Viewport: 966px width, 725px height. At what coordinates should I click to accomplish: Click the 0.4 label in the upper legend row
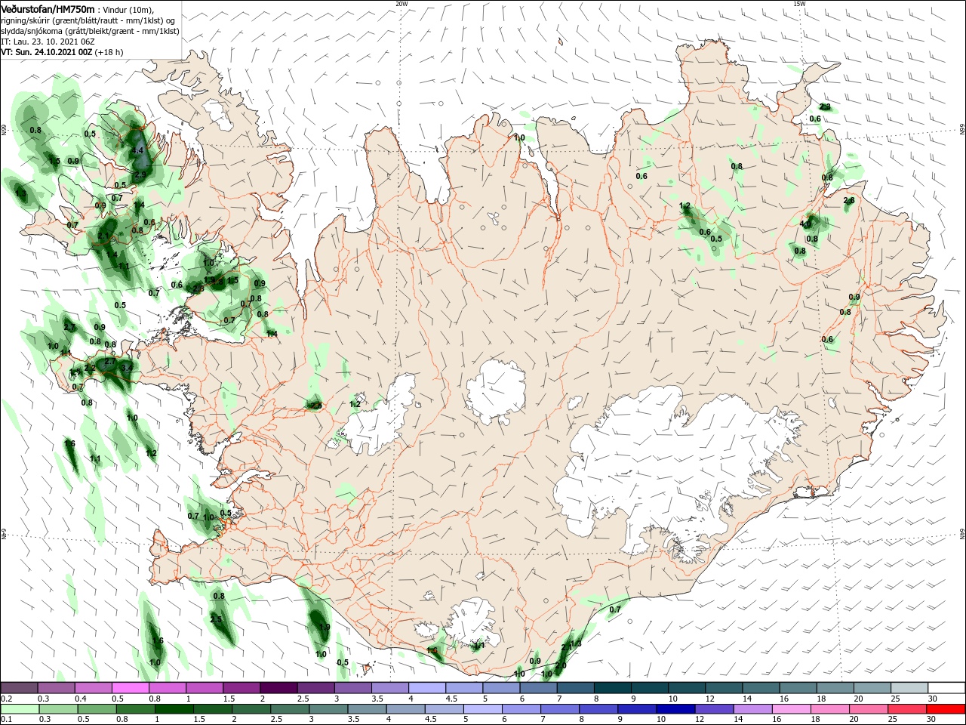pyautogui.click(x=81, y=699)
